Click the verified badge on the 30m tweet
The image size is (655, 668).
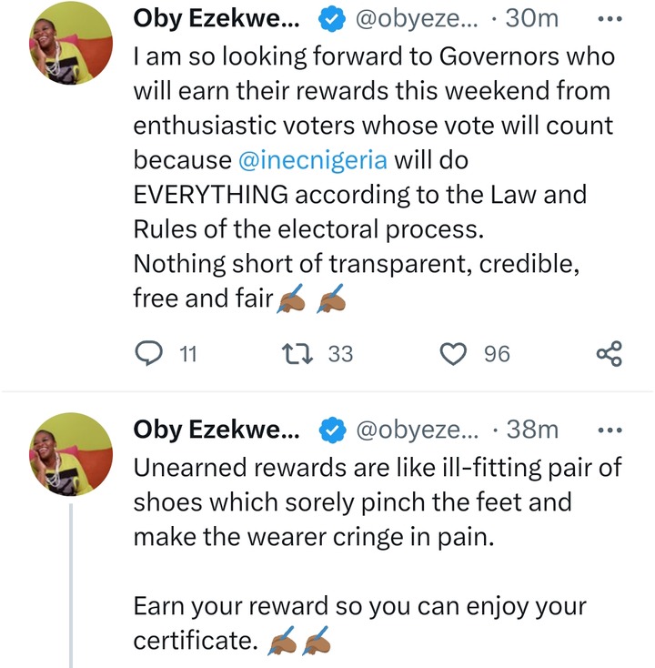(332, 20)
